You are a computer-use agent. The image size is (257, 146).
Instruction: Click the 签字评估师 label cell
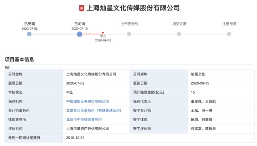159,129
